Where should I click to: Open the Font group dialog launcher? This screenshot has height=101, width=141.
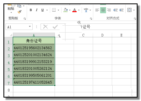pyautogui.click(x=91, y=19)
